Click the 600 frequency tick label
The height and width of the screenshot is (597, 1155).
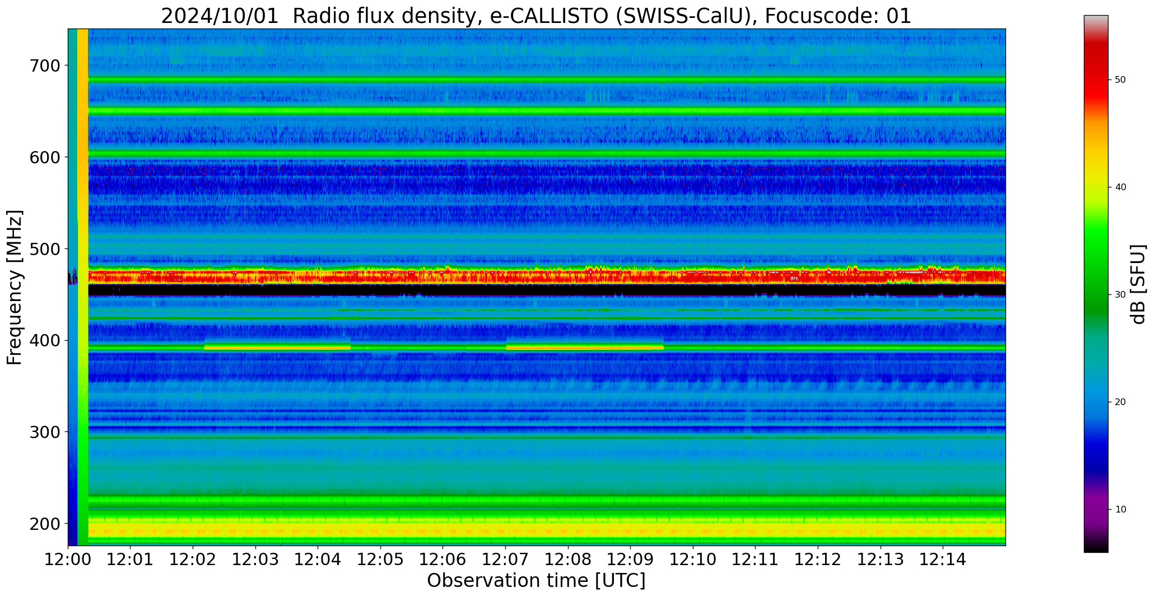coord(44,157)
